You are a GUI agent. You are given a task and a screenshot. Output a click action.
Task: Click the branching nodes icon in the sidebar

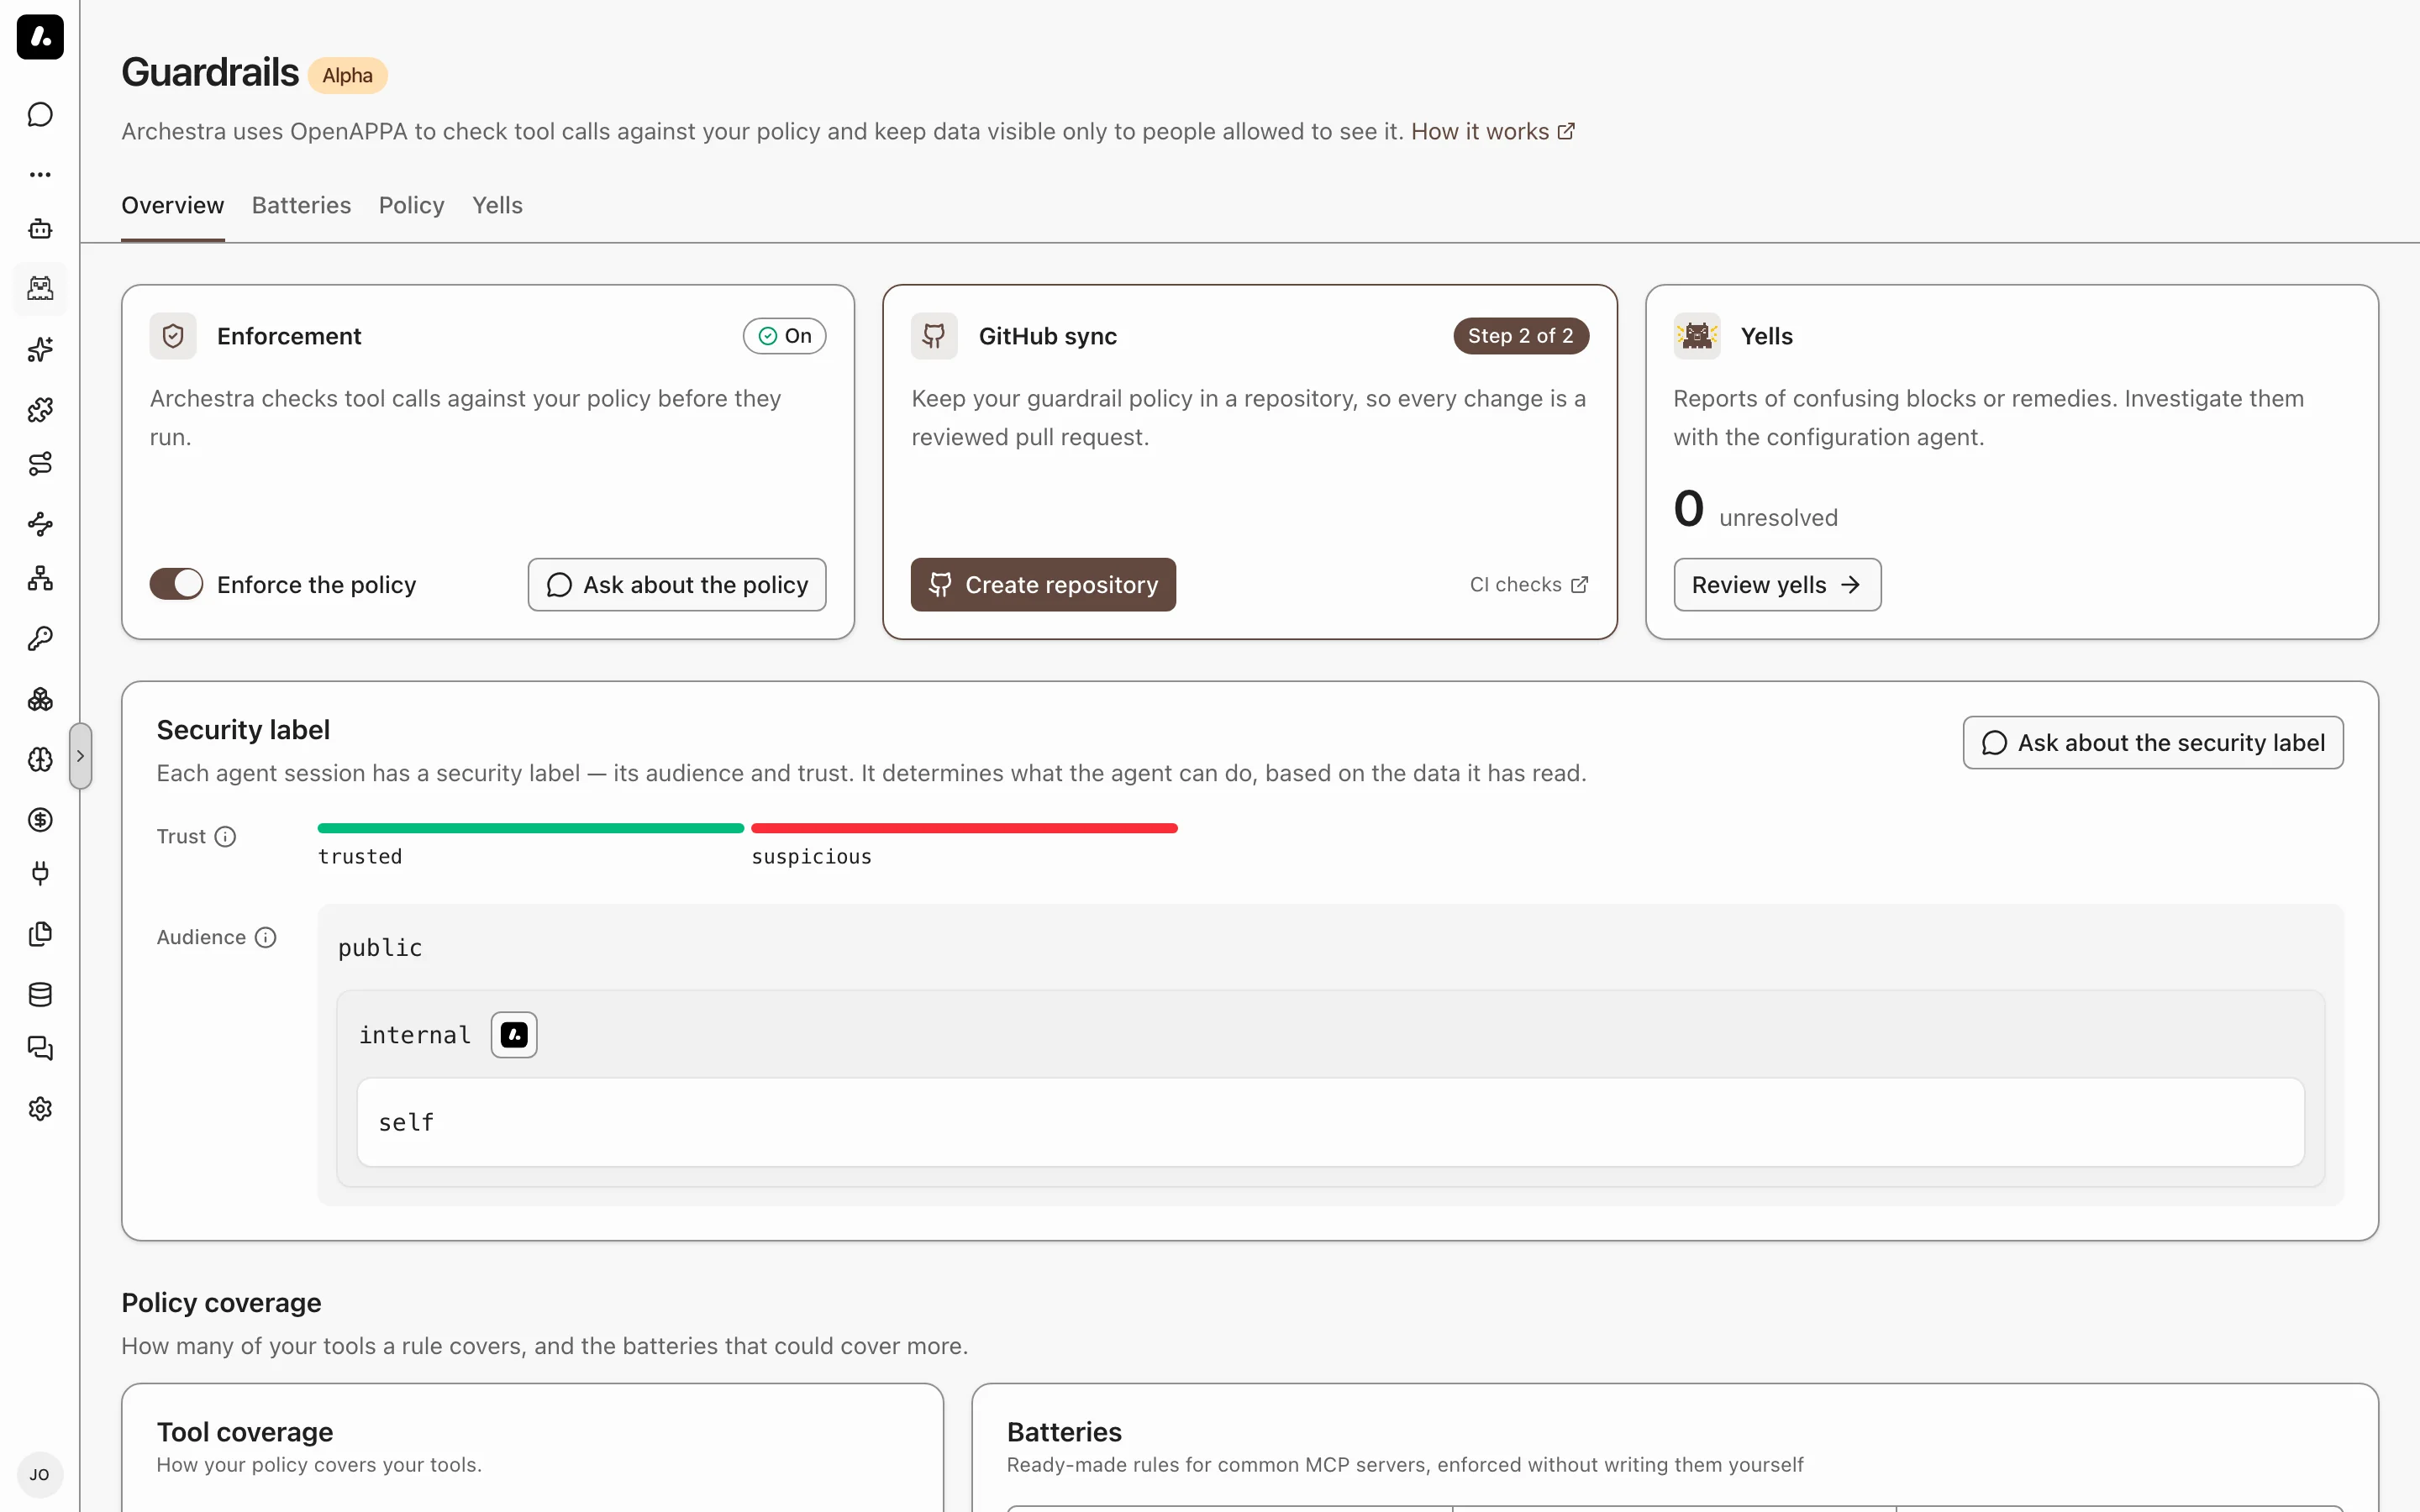coord(40,524)
